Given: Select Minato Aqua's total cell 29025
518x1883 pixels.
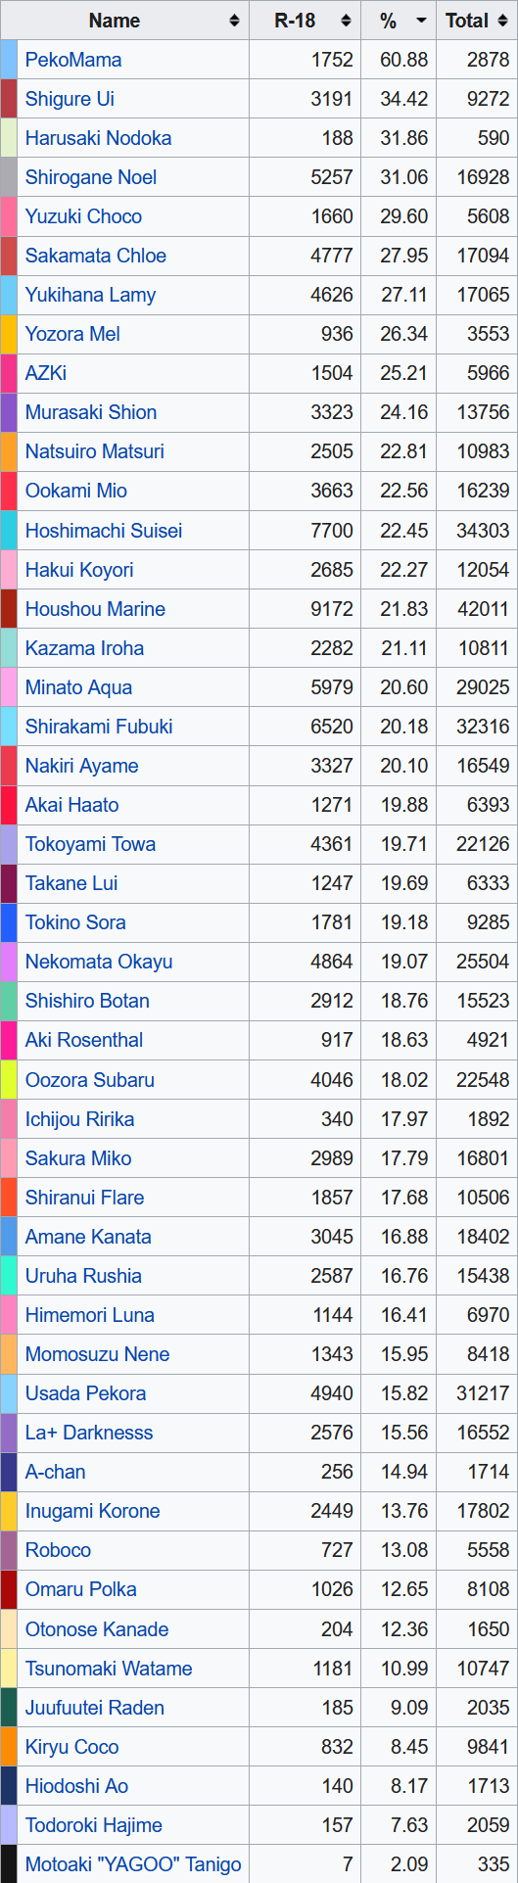Looking at the screenshot, I should pyautogui.click(x=478, y=687).
